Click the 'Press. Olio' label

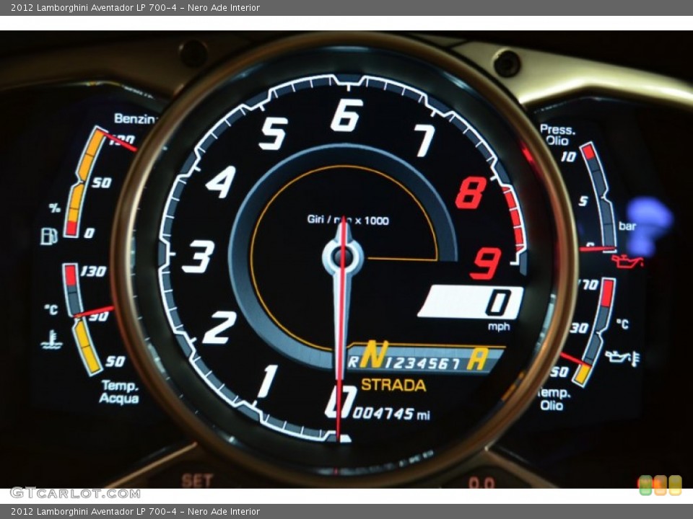[558, 135]
